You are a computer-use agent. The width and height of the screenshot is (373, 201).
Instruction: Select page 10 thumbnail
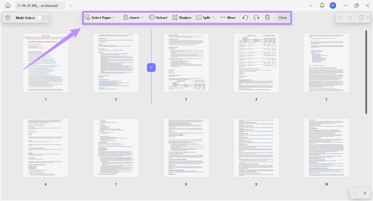[x=326, y=148]
